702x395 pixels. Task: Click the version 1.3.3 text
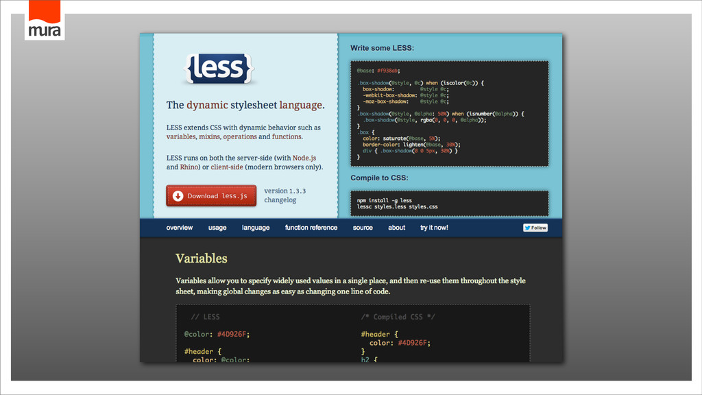(x=285, y=191)
